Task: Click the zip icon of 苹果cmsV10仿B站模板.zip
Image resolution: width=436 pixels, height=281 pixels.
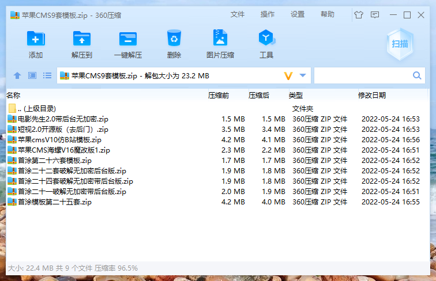Action: click(x=12, y=140)
